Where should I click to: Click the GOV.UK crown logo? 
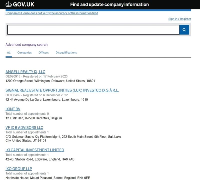coord(20,4)
